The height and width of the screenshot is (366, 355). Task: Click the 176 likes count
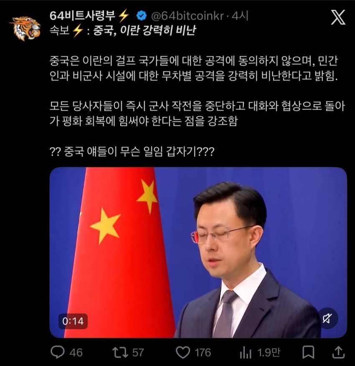pyautogui.click(x=203, y=353)
